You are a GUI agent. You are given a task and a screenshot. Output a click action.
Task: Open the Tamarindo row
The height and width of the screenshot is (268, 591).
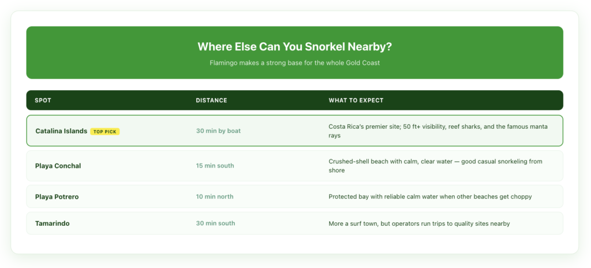point(295,223)
